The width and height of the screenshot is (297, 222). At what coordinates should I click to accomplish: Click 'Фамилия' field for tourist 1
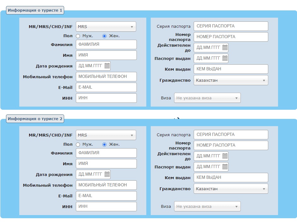pos(106,44)
